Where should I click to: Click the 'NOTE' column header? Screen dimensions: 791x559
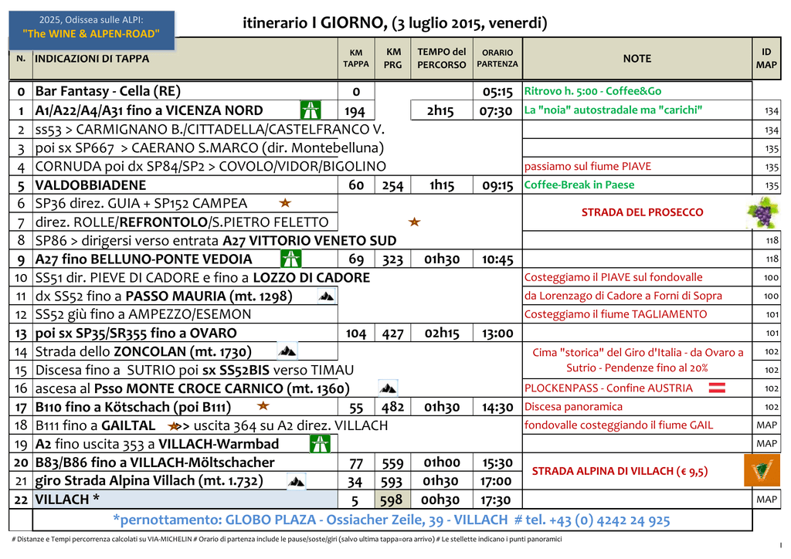tap(637, 59)
